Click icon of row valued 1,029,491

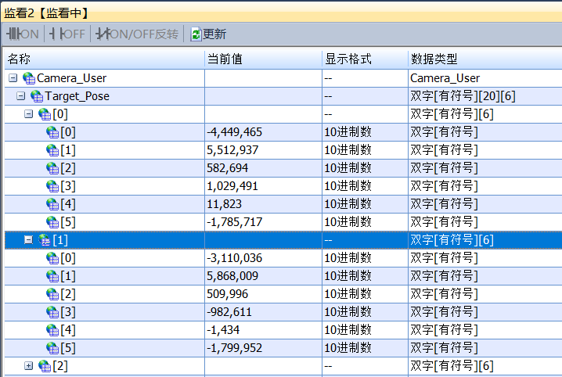(52, 186)
